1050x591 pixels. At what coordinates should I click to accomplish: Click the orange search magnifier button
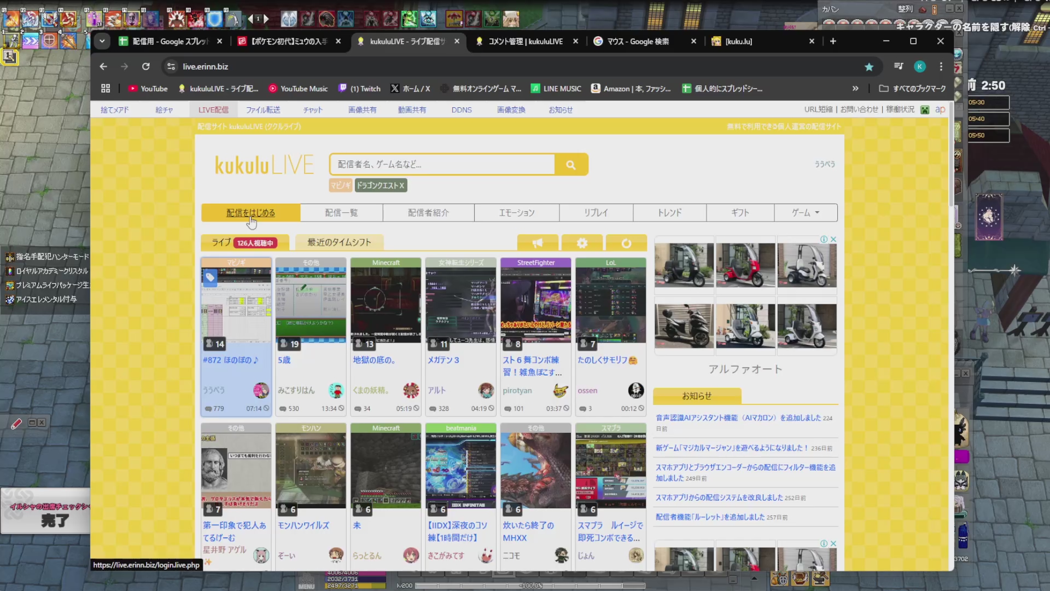coord(571,165)
